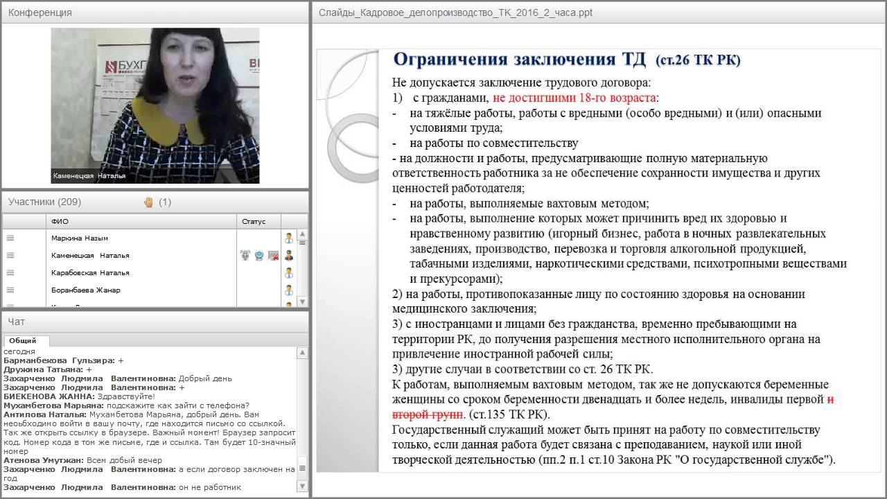Open row menu handle for Каменецкая Наталья
This screenshot has width=887, height=499.
pyautogui.click(x=10, y=255)
